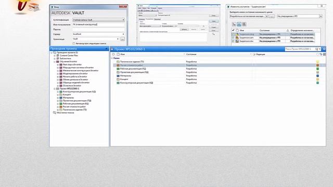
Task: Click Проект NPS1023060-1 folder icon in tree
Action: point(58,89)
